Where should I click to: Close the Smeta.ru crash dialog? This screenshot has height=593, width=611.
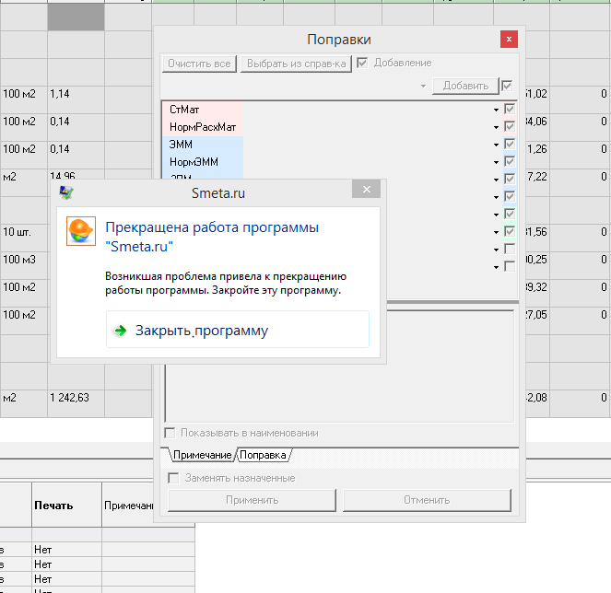pyautogui.click(x=366, y=190)
